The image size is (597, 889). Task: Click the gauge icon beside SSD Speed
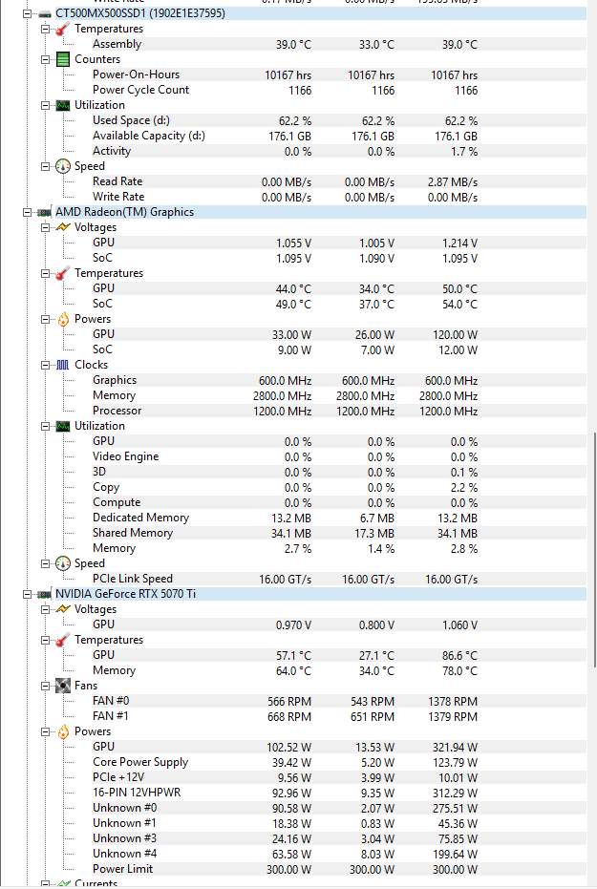[63, 167]
